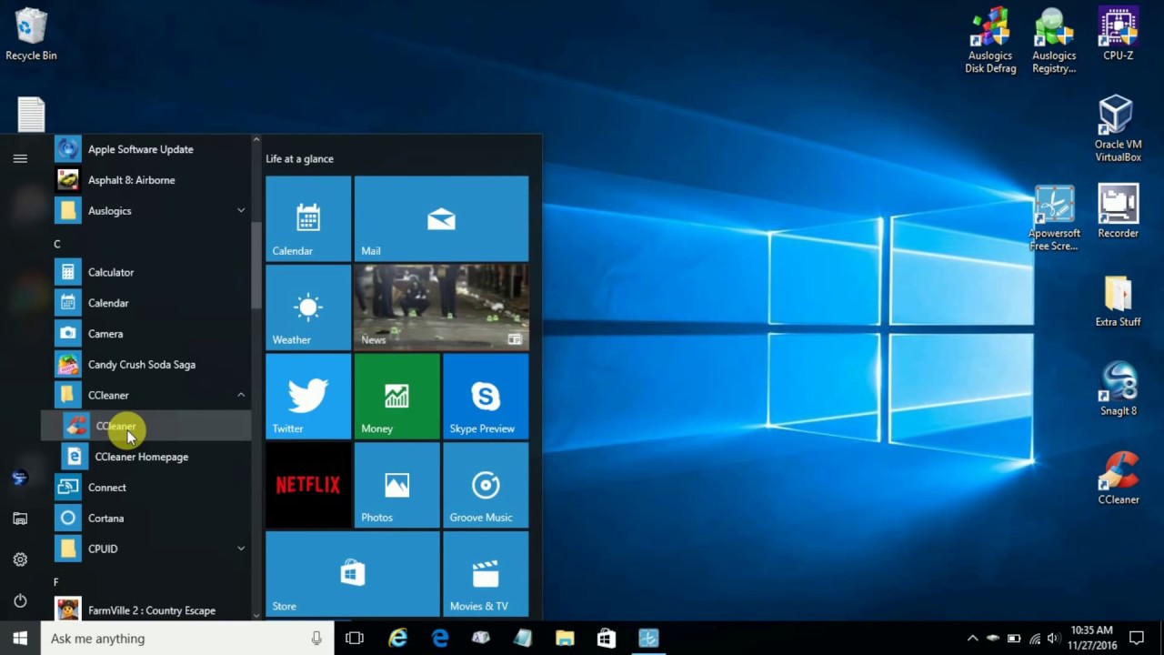The width and height of the screenshot is (1164, 655).
Task: Show hidden system tray icons
Action: coord(972,639)
